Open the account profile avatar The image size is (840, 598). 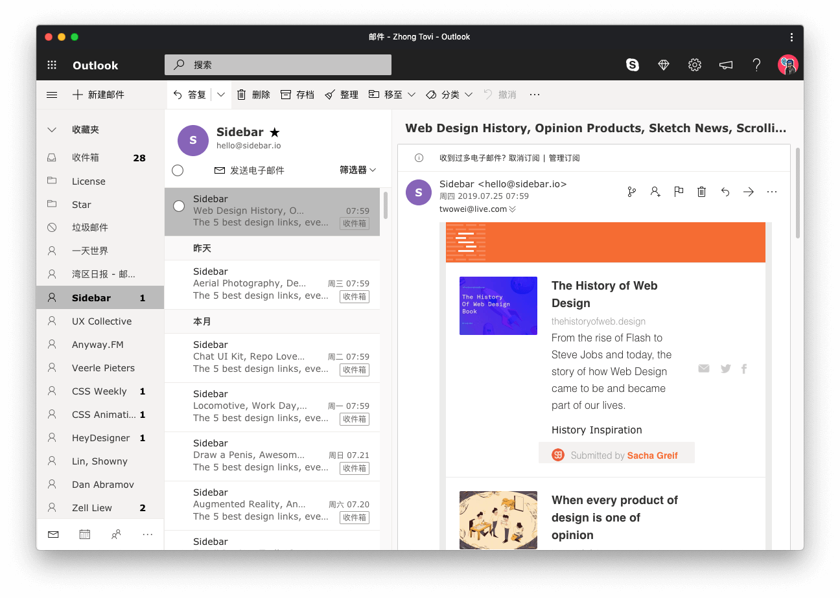pyautogui.click(x=788, y=65)
